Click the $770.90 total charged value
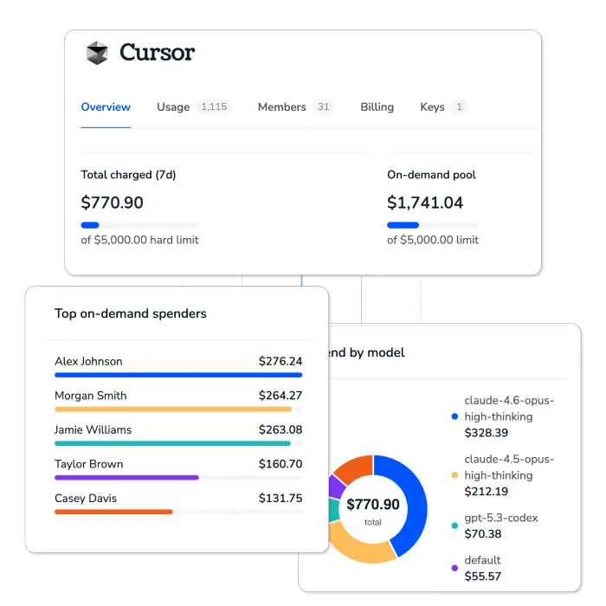Viewport: 606px width, 606px height. tap(112, 203)
